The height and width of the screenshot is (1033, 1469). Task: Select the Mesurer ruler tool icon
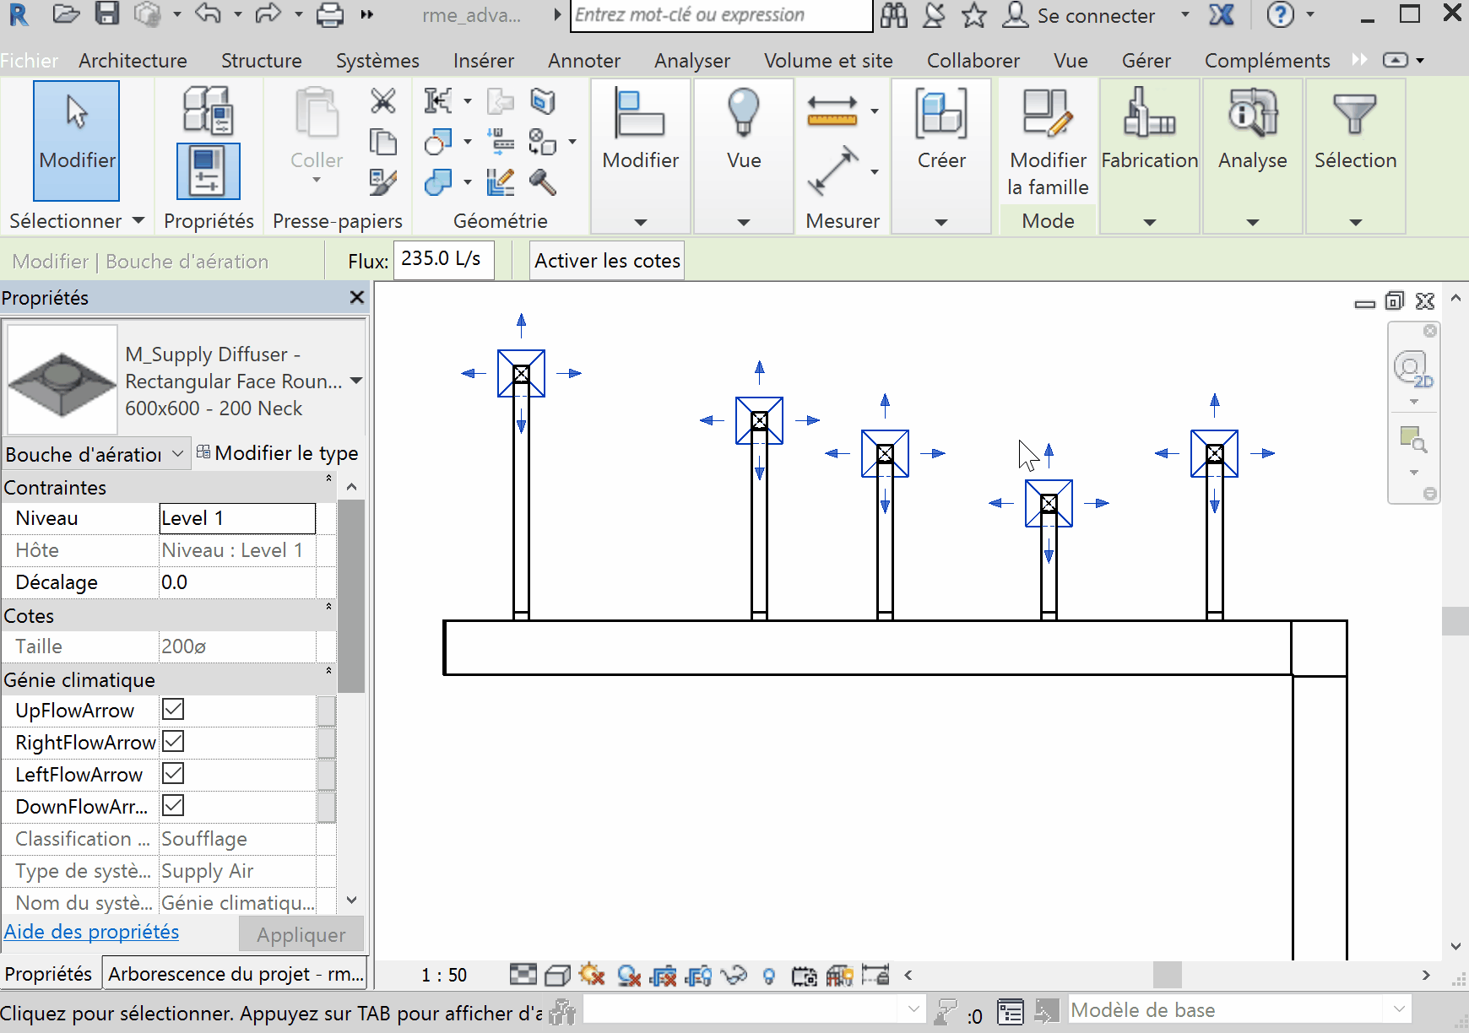click(832, 111)
